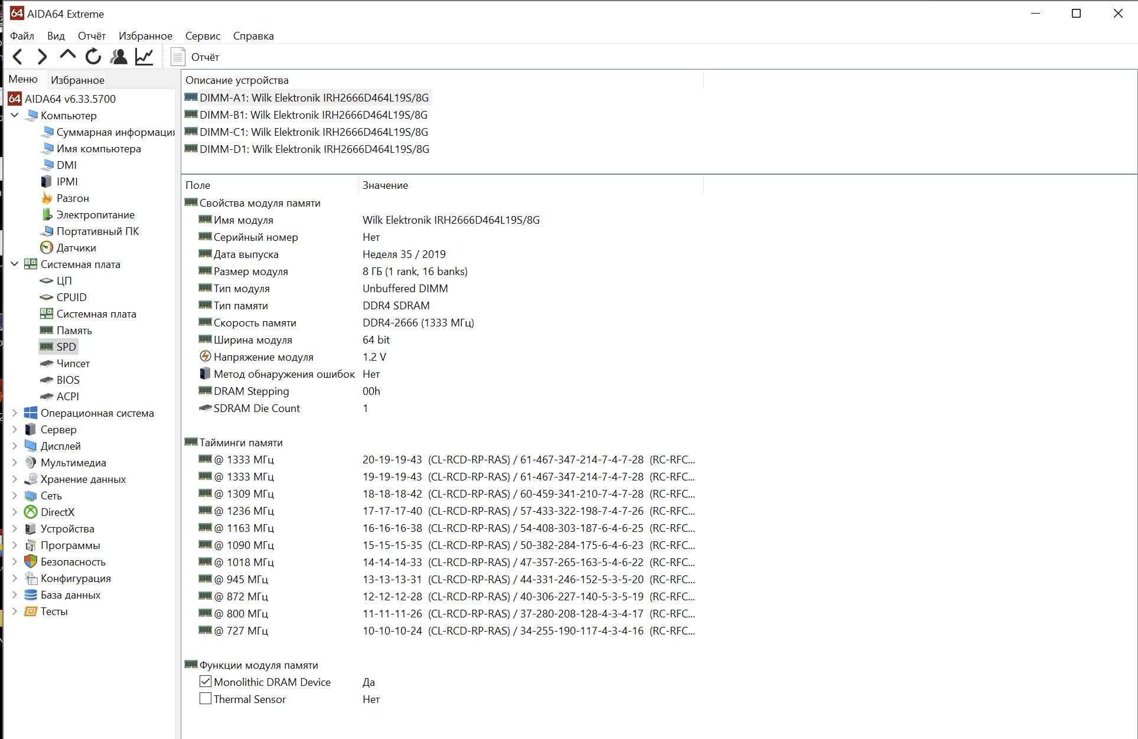1138x739 pixels.
Task: Expand the Сеть tree node
Action: pos(15,495)
